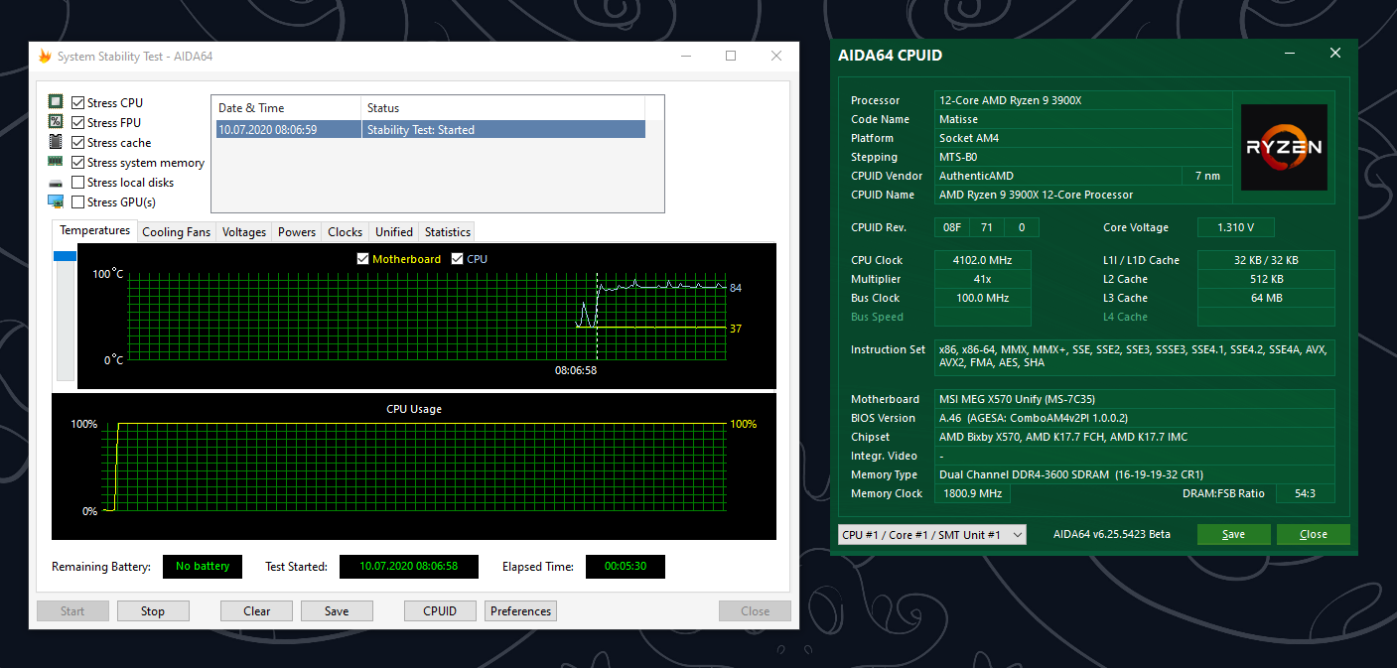
Task: Click the disk drive icon beside Stress local disks
Action: 56,183
